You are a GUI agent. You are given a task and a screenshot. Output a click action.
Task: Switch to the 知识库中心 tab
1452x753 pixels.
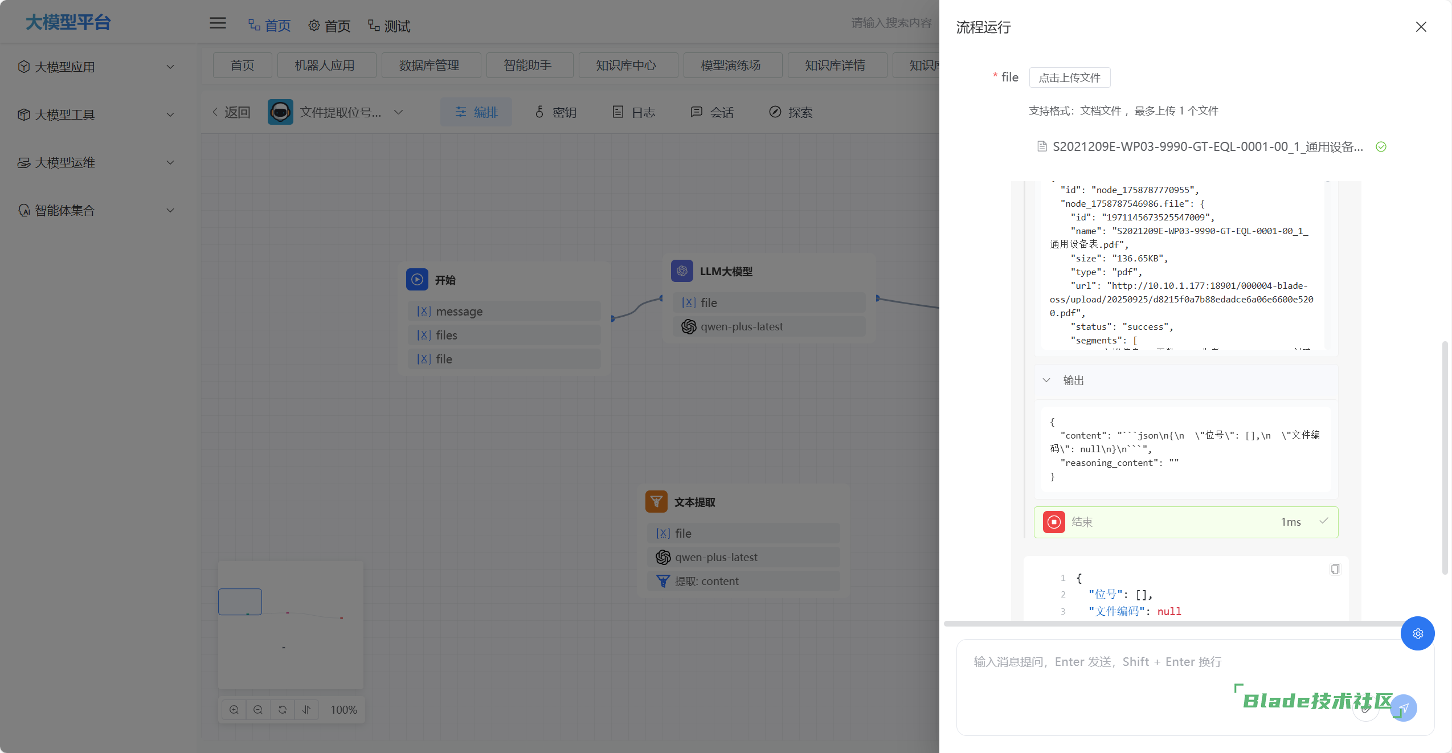tap(628, 66)
